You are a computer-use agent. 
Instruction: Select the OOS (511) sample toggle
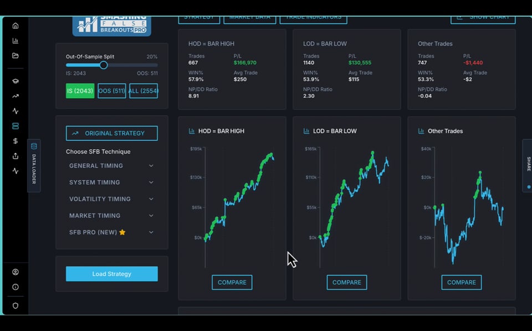[111, 91]
